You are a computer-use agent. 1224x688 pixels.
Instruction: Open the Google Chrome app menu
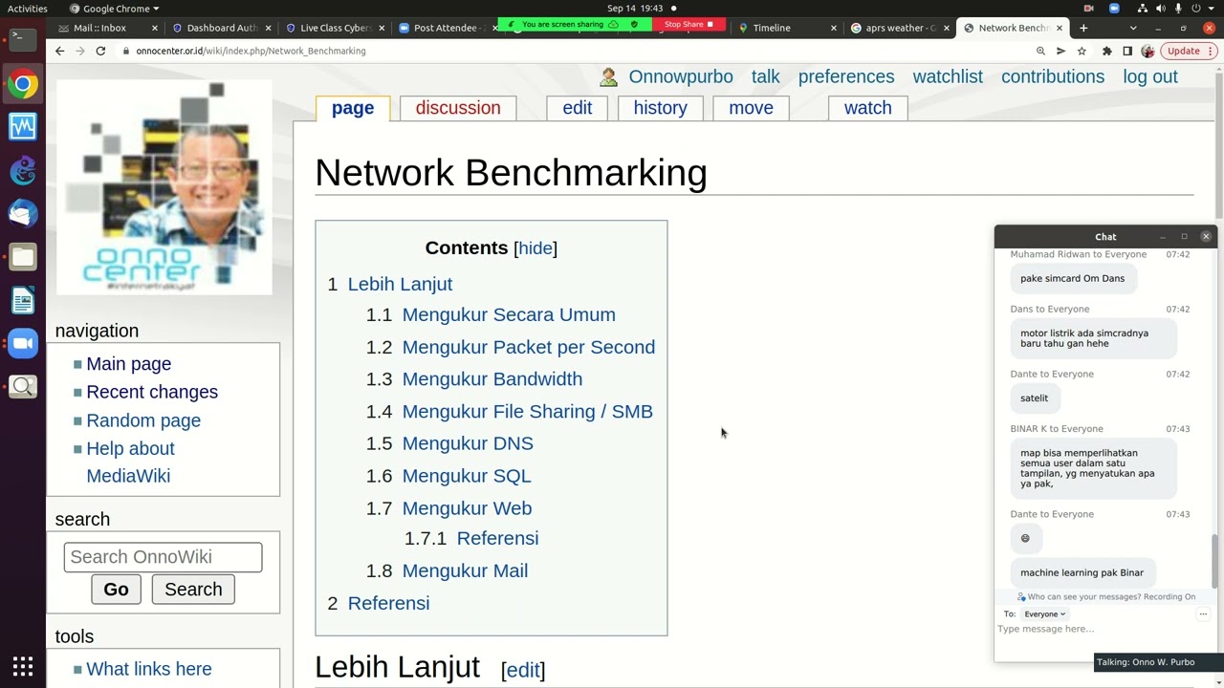pos(115,9)
